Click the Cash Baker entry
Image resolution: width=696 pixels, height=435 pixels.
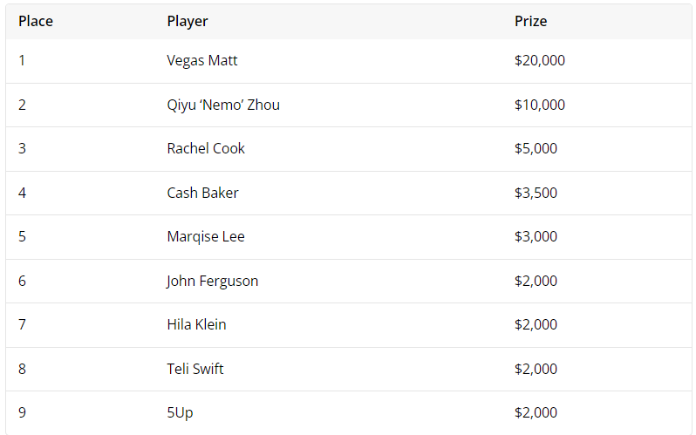202,193
